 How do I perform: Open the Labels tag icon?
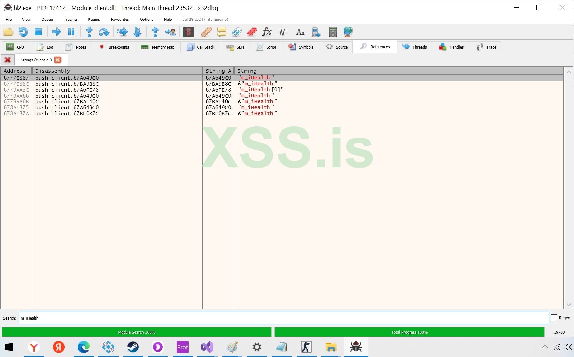coord(237,32)
